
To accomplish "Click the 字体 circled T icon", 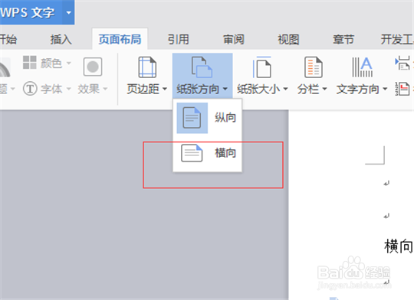I will coord(30,89).
